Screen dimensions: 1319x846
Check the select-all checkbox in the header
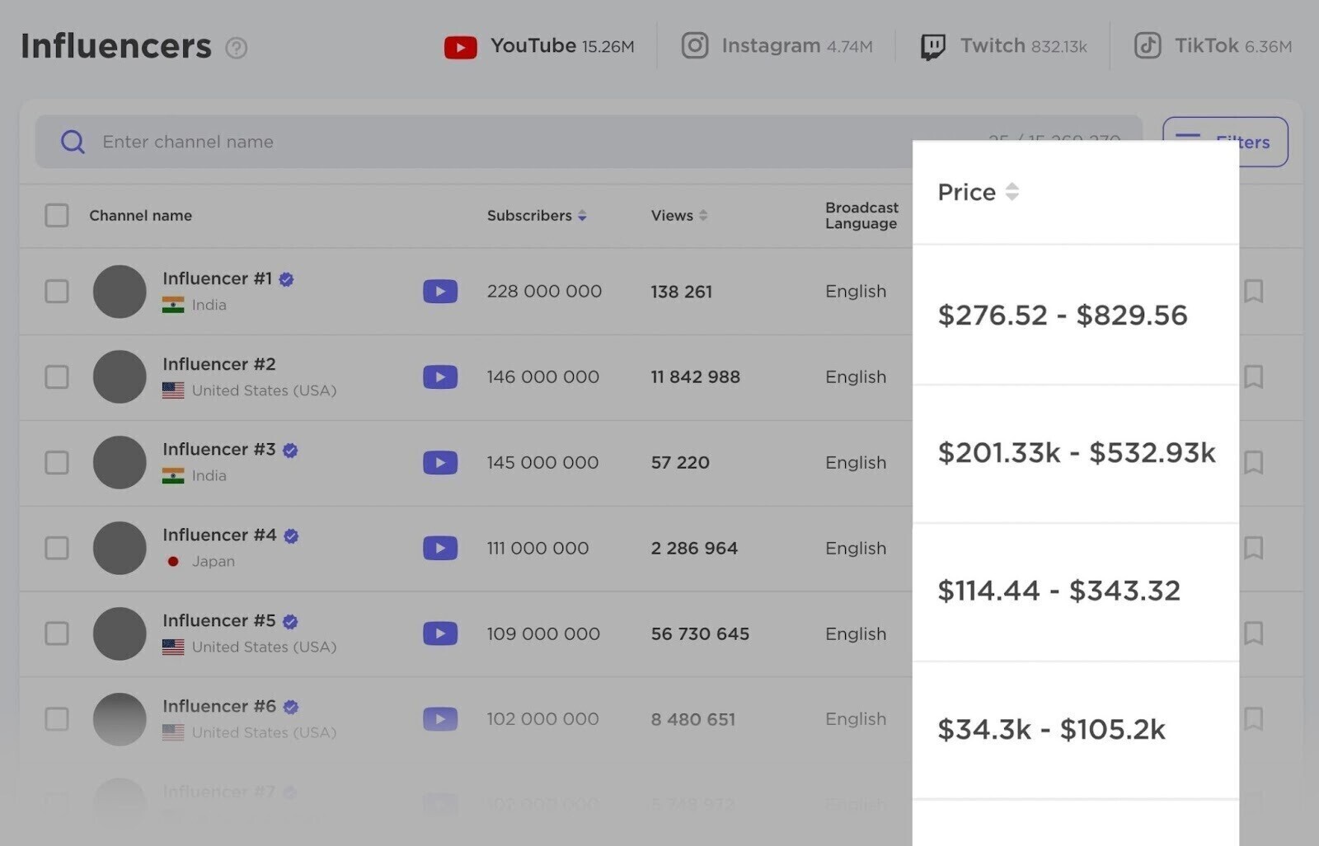click(56, 215)
